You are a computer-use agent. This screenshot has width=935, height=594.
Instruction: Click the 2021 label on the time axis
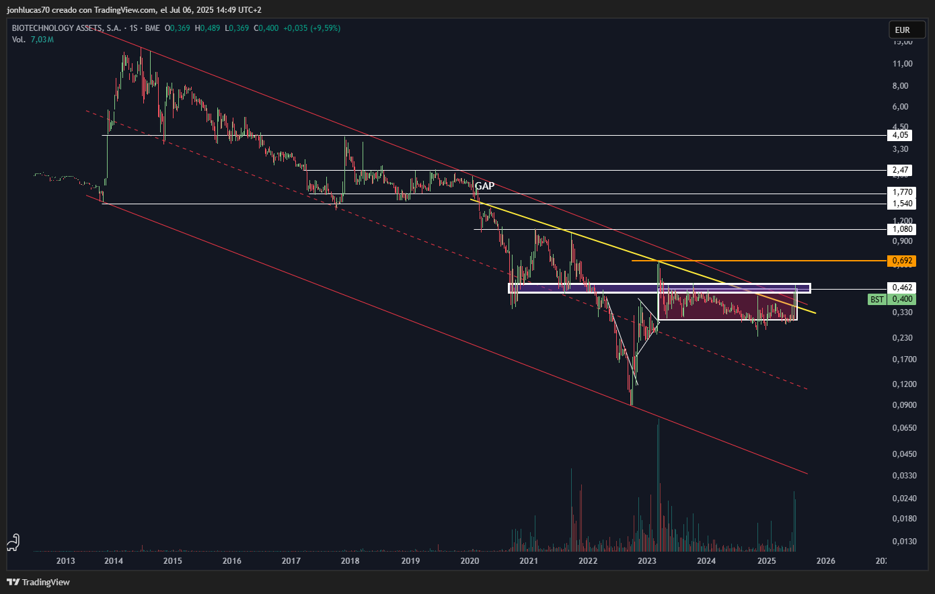[529, 561]
